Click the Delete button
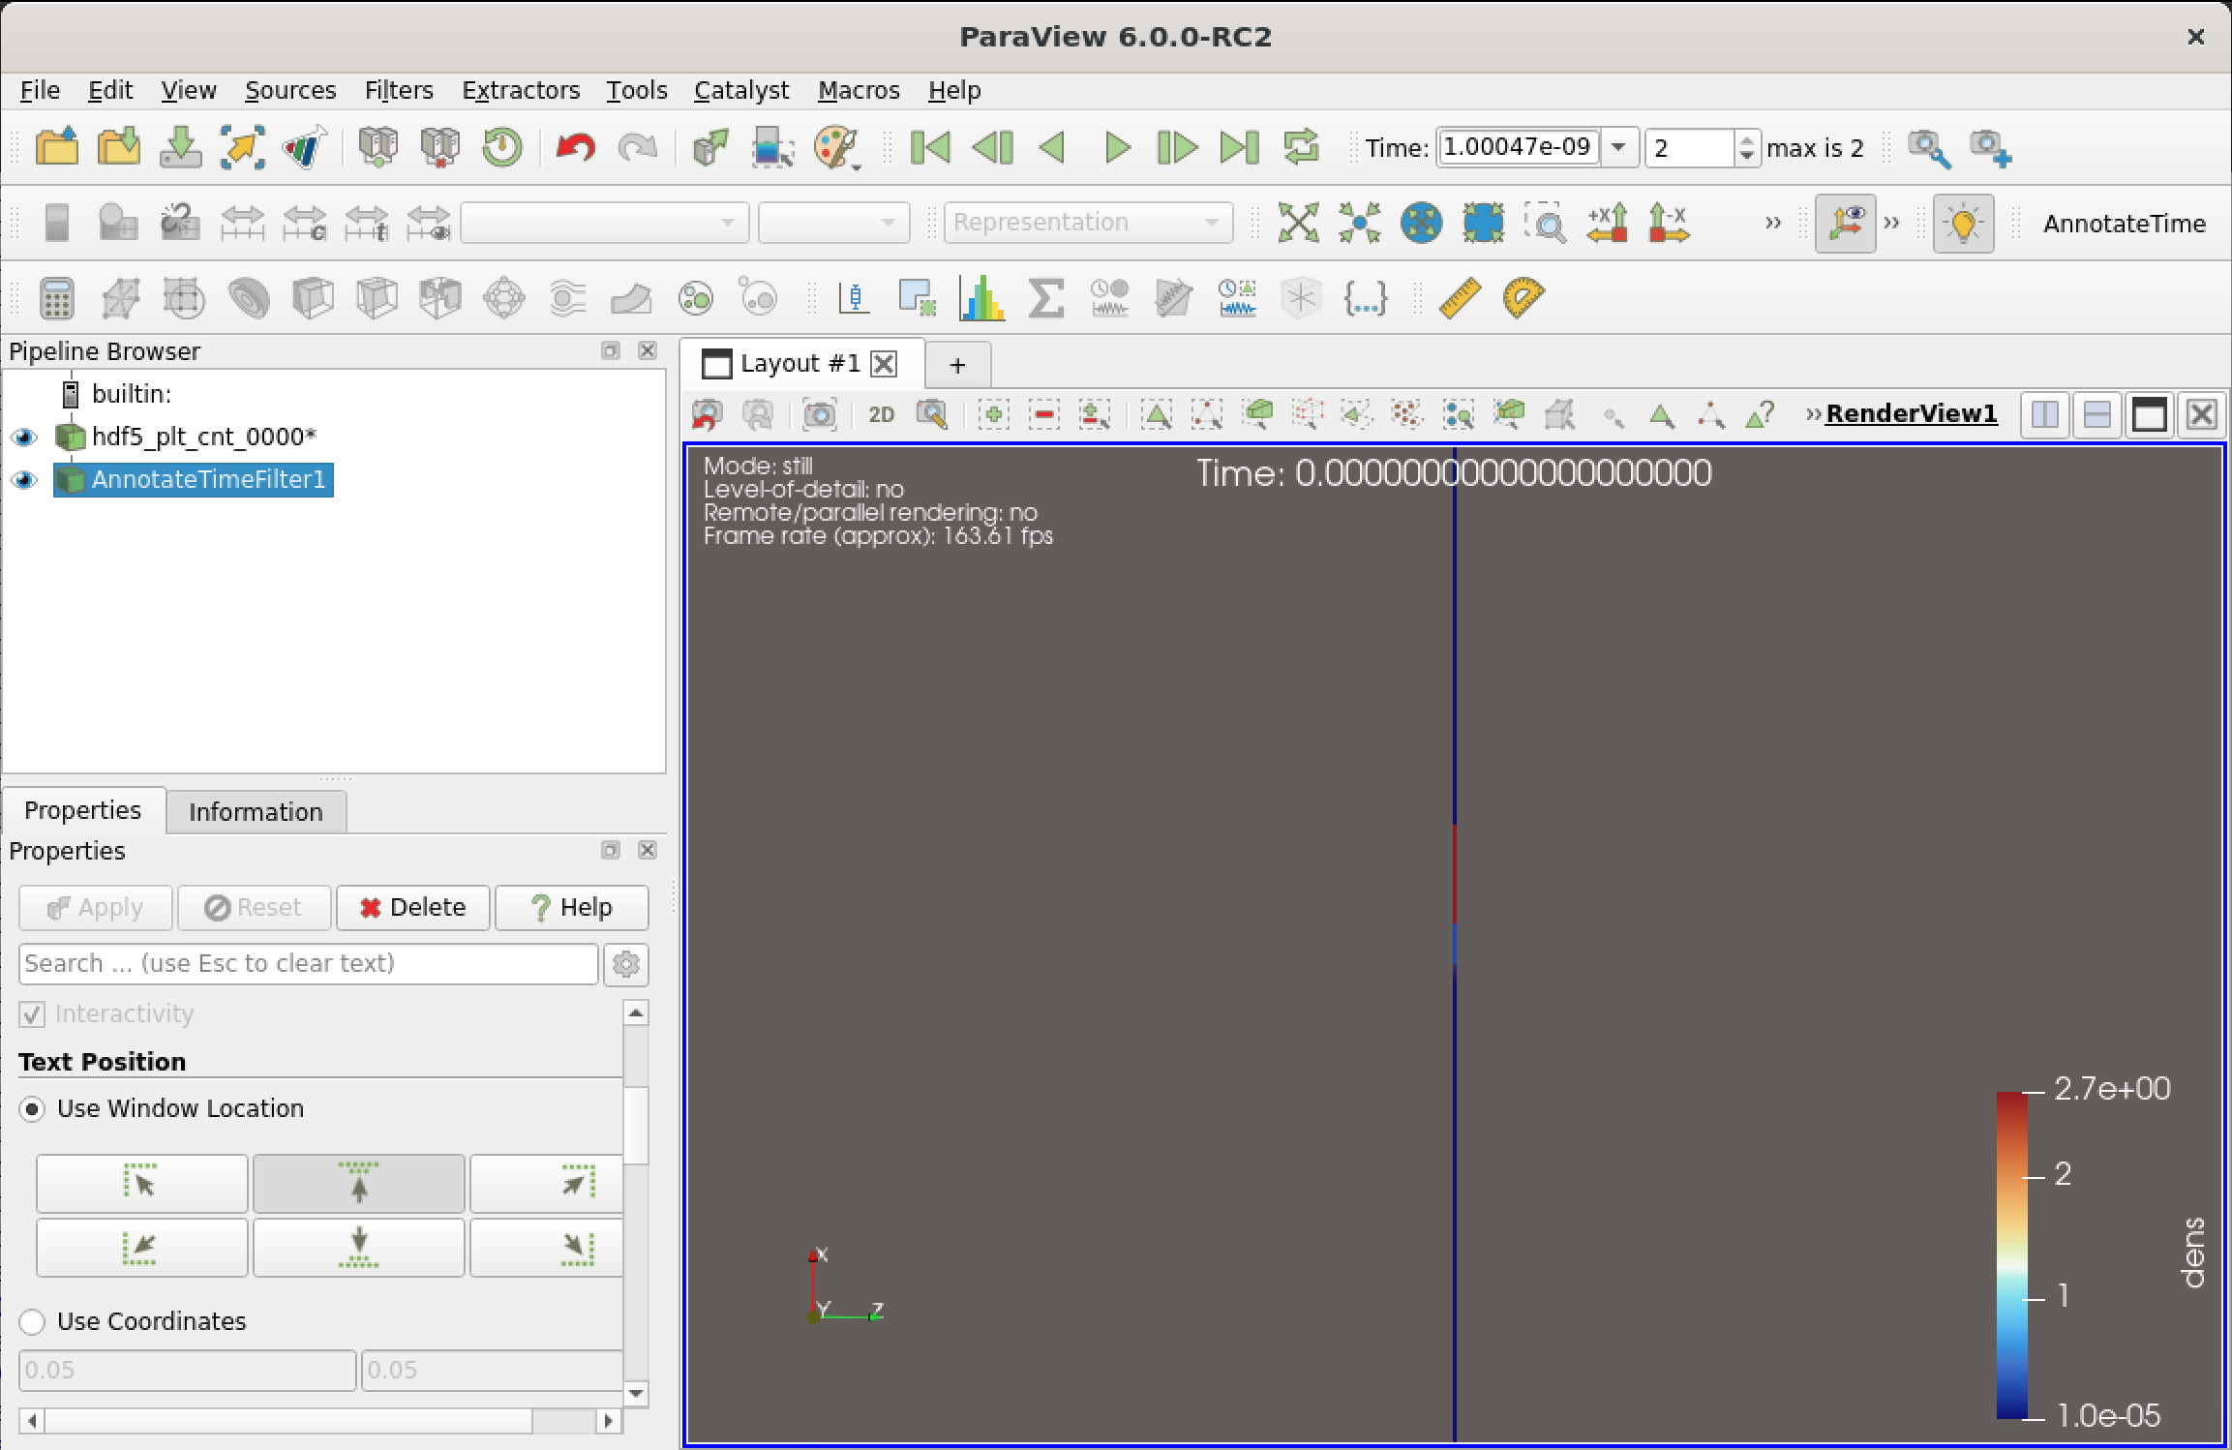The image size is (2232, 1450). point(413,908)
